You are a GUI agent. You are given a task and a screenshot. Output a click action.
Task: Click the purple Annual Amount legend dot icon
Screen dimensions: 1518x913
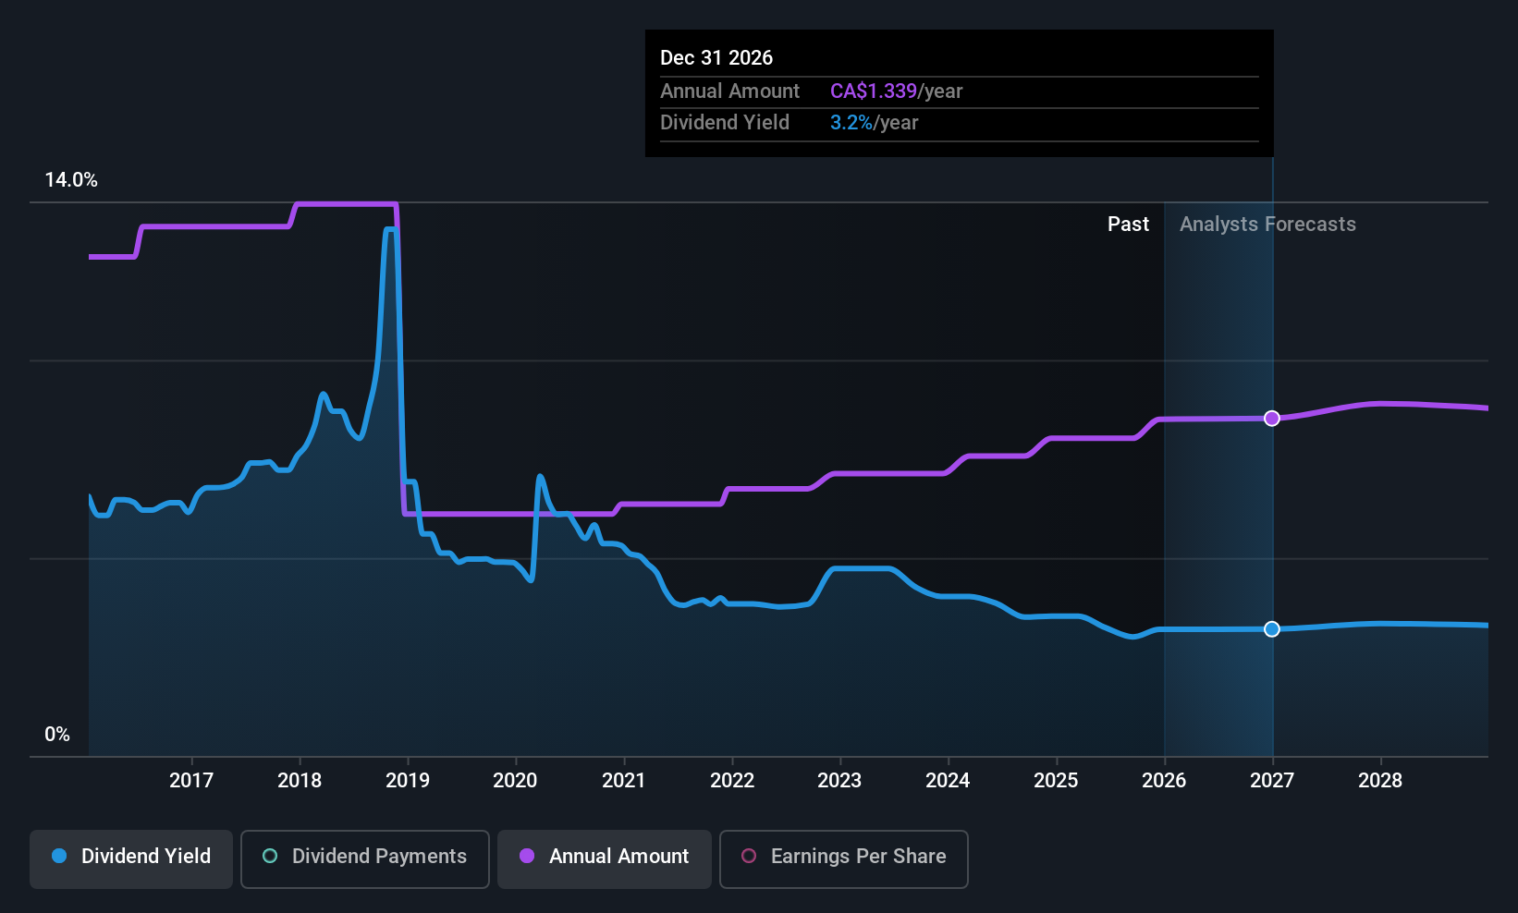[x=527, y=857]
